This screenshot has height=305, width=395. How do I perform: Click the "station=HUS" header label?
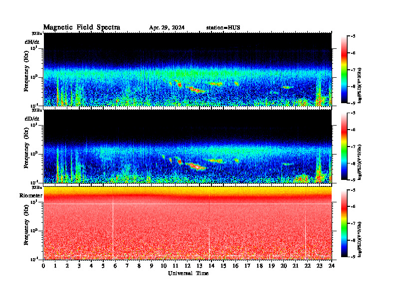click(x=223, y=28)
